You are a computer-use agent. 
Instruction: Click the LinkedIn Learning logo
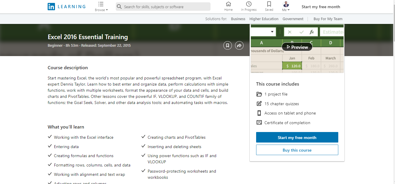click(x=67, y=7)
